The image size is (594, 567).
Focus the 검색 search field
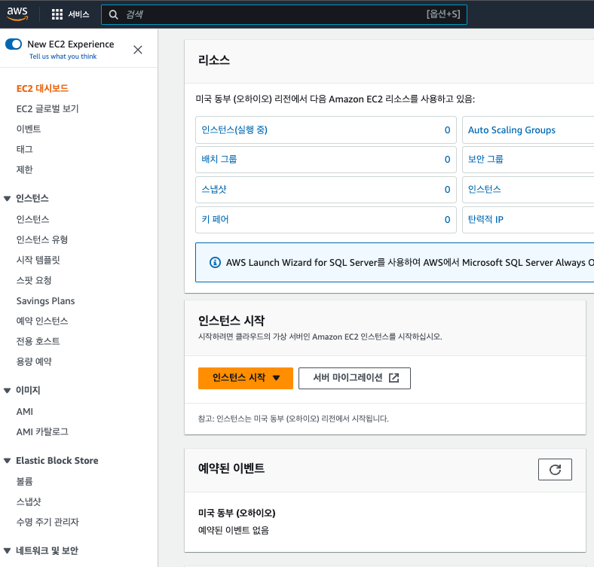[284, 15]
